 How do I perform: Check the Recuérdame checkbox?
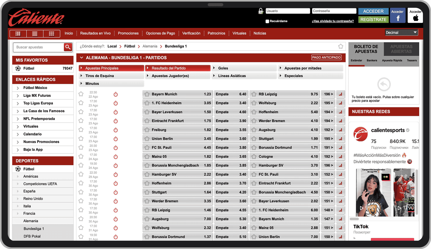click(x=267, y=21)
